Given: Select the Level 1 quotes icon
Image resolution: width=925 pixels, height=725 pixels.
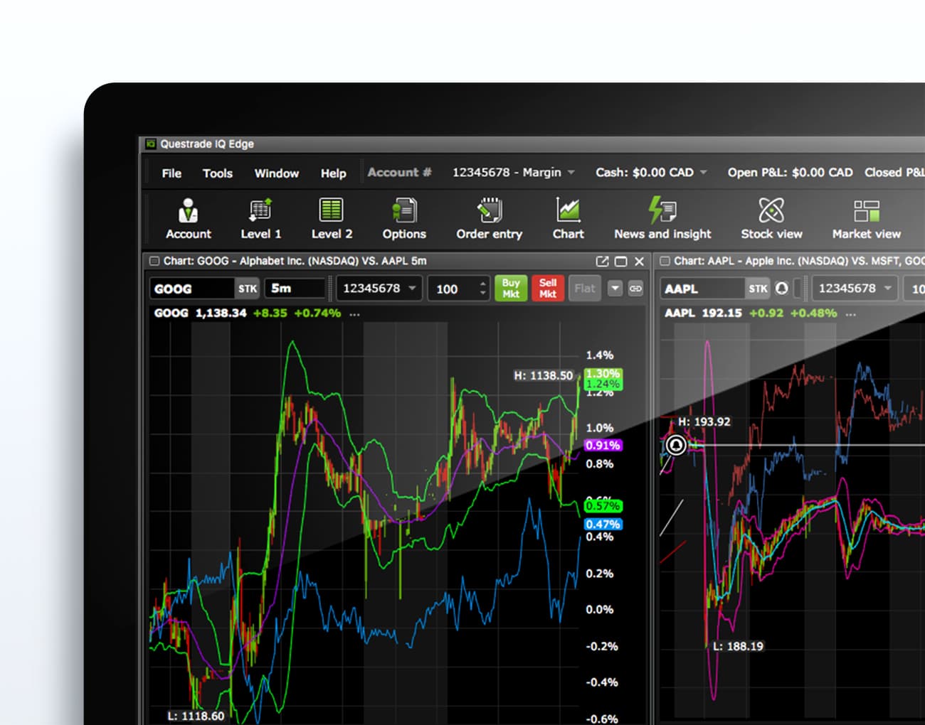Looking at the screenshot, I should tap(260, 217).
